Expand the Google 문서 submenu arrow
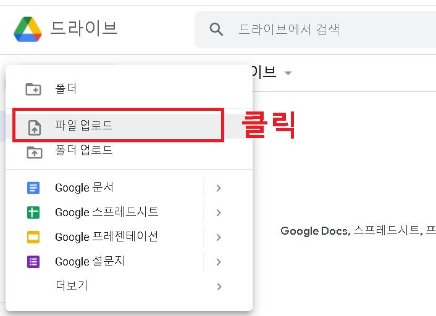Viewport: 436px width, 316px height. [219, 188]
